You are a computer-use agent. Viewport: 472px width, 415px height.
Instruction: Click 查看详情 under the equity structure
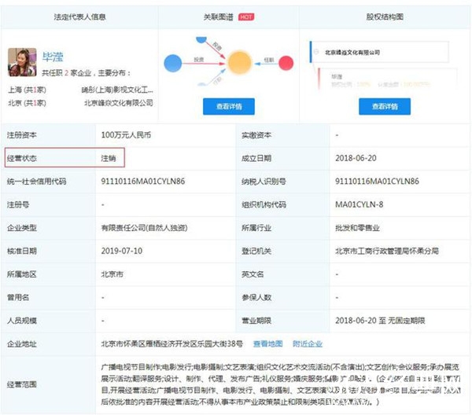click(385, 106)
